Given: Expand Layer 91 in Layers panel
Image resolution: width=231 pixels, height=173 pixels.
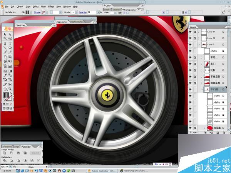Looking at the screenshot, I should click(199, 38).
